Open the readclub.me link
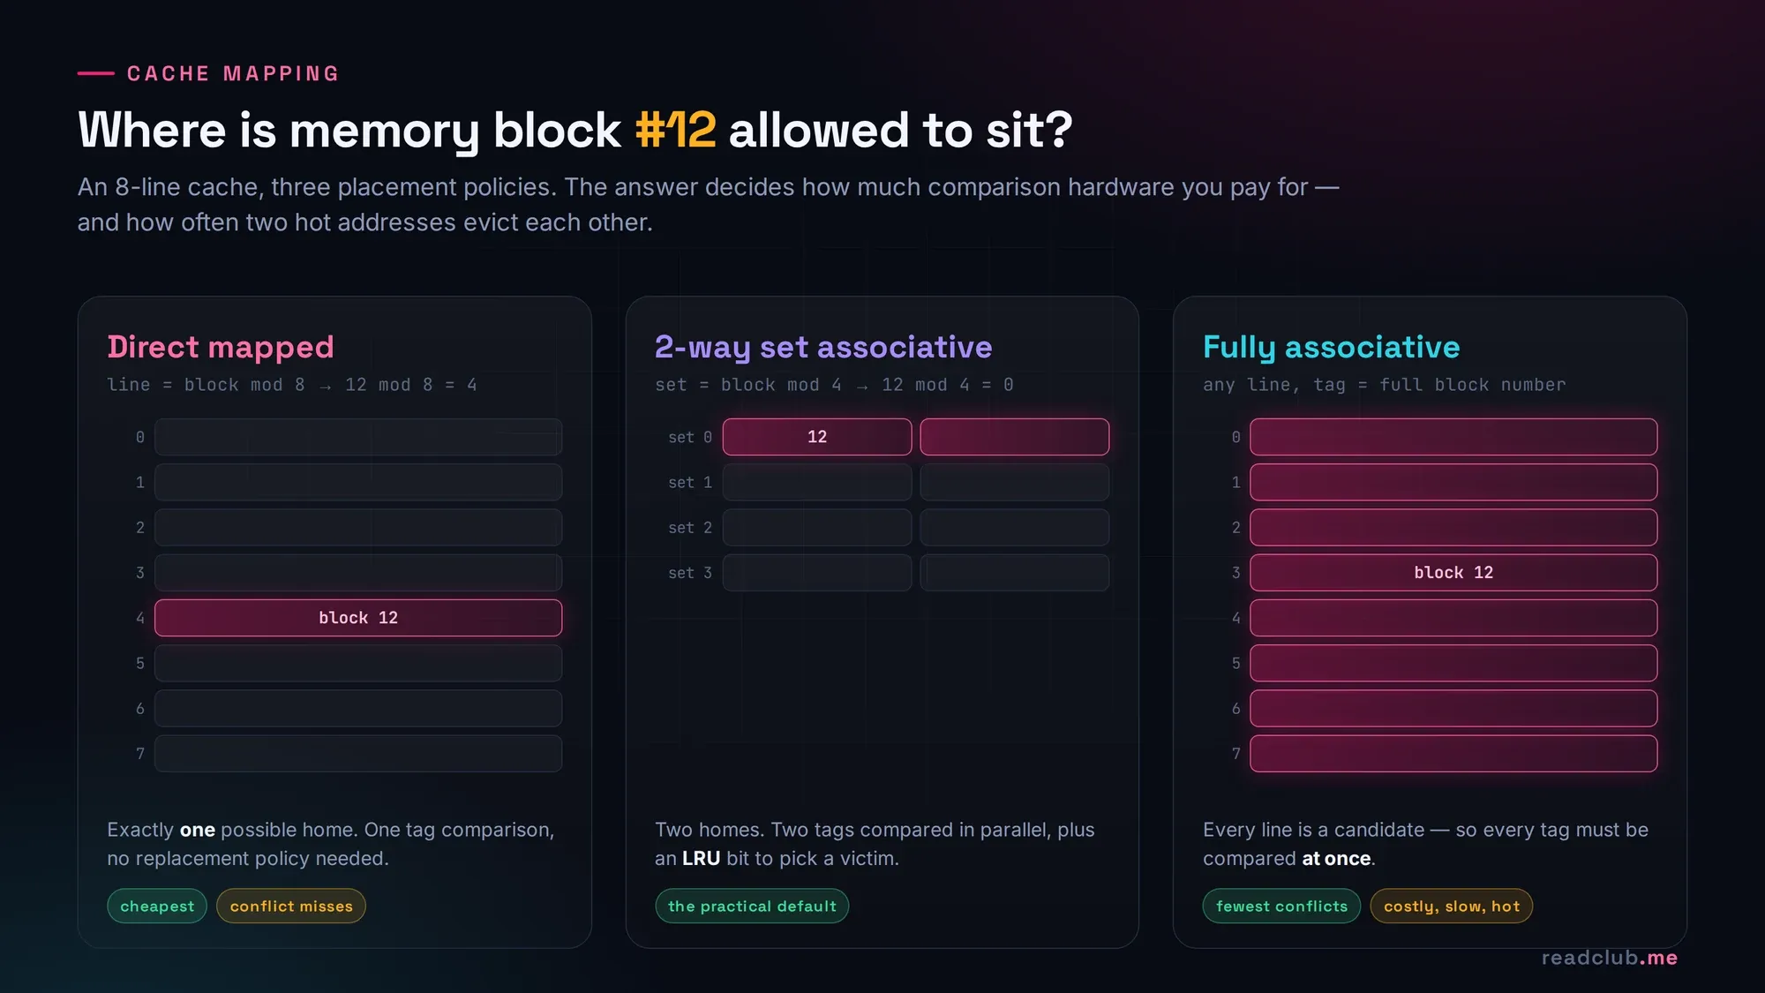Viewport: 1765px width, 993px height. tap(1609, 958)
